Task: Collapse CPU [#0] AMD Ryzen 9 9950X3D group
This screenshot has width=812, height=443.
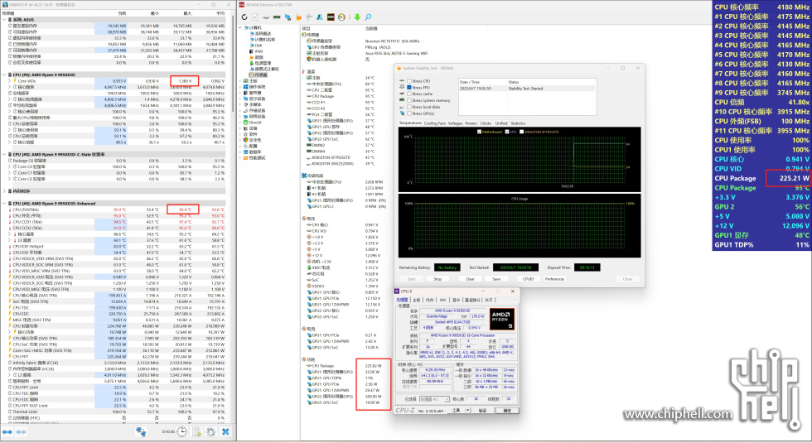Action: 5,75
